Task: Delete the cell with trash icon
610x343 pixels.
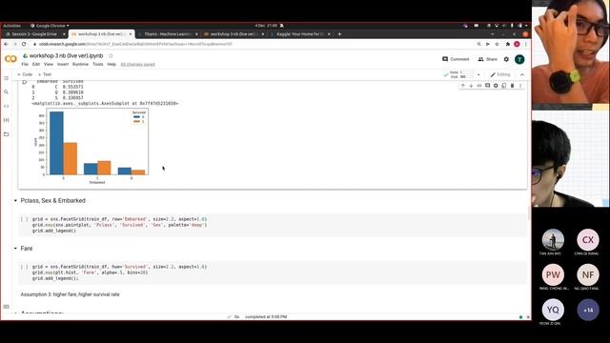Action: (512, 86)
